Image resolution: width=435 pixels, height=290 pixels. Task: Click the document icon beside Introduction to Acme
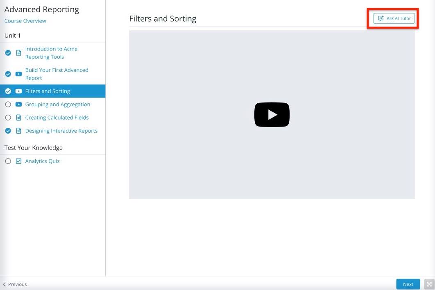pyautogui.click(x=18, y=53)
